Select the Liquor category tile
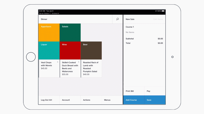 [x=49, y=50]
